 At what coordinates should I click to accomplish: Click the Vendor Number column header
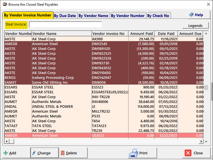[x=18, y=33]
